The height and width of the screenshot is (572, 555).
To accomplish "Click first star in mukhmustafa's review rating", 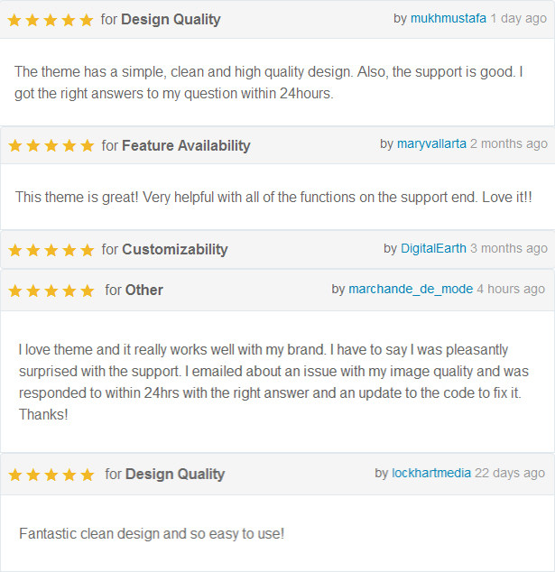I will (x=14, y=20).
